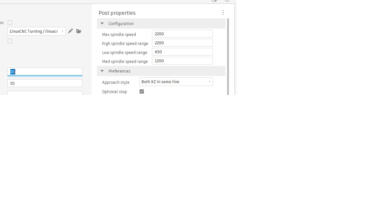Collapse the Configuration section
The width and height of the screenshot is (371, 208).
tap(102, 23)
